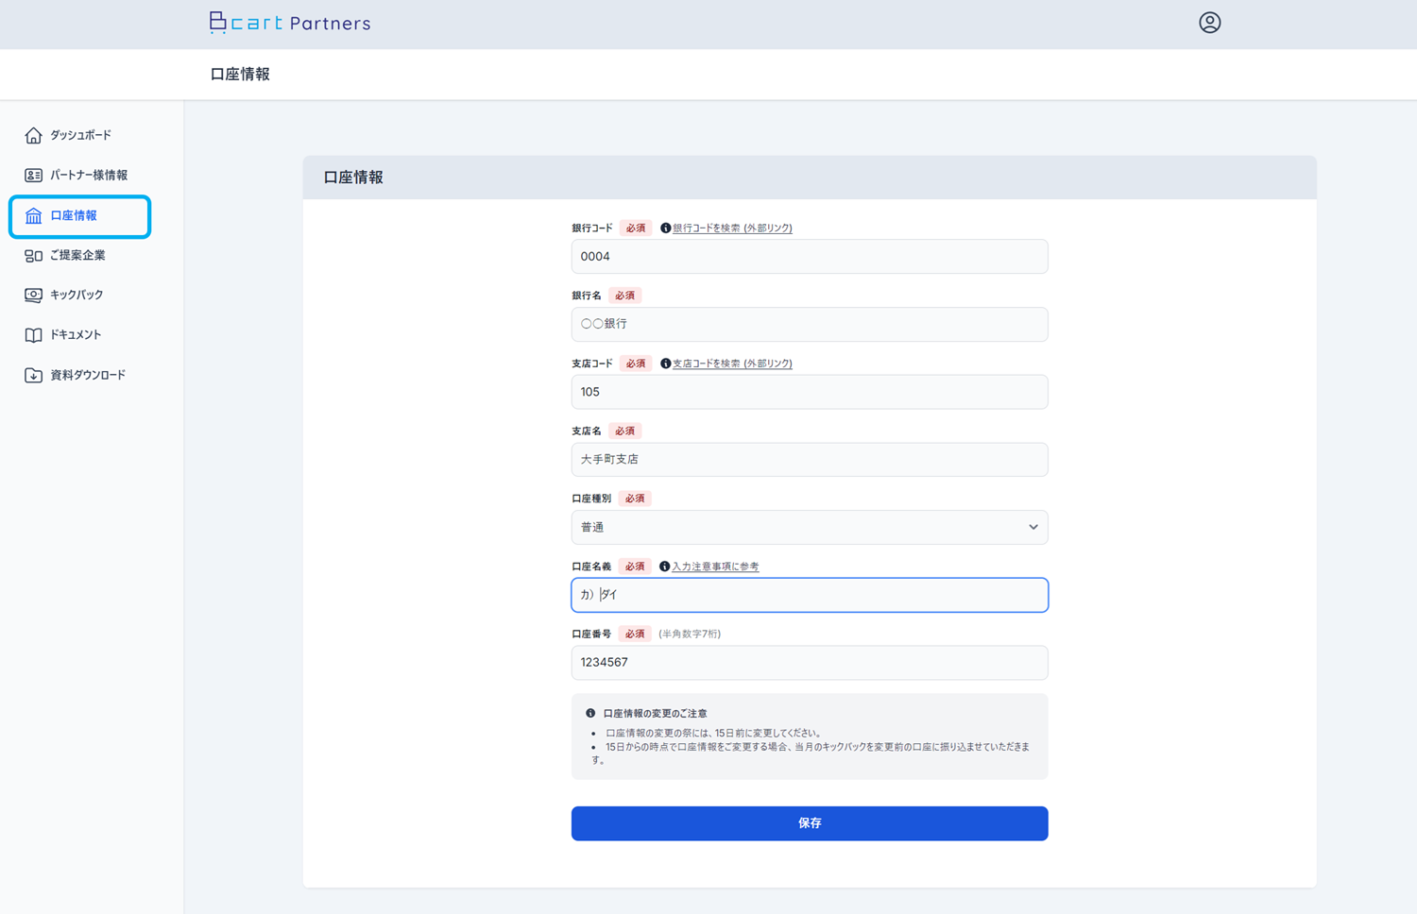This screenshot has width=1417, height=914.
Task: Click into the 口座名義 input field
Action: tap(810, 595)
